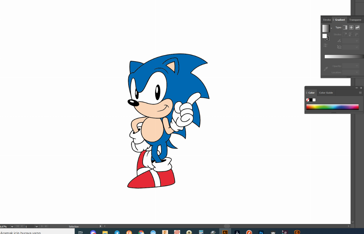Close the floating Color panel
Screen dimensions: 364x234
pos(361,88)
